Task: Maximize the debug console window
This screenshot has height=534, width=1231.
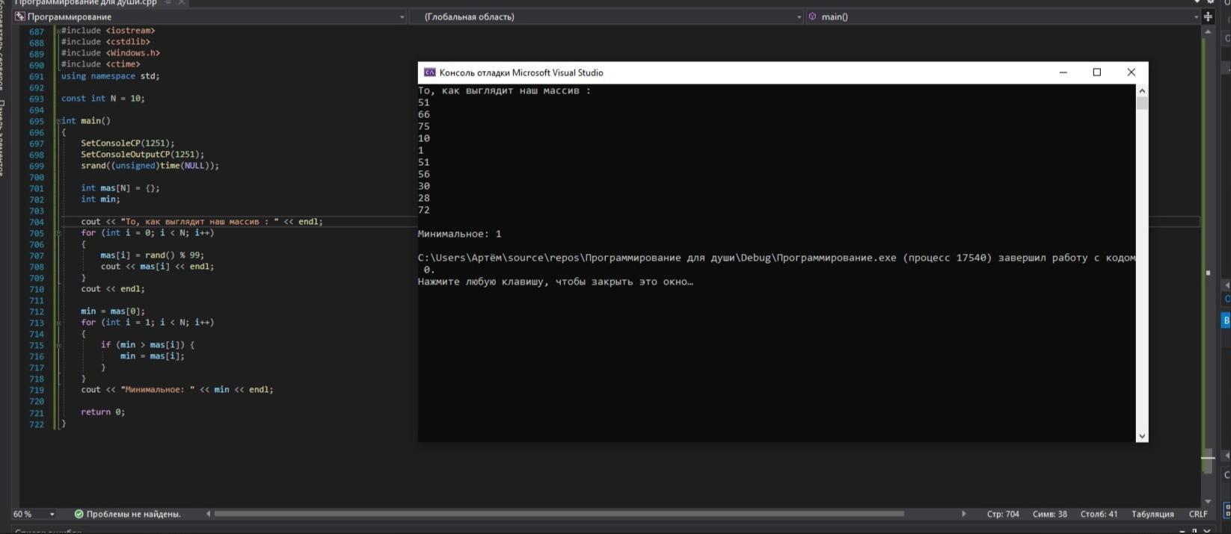Action: [1097, 72]
